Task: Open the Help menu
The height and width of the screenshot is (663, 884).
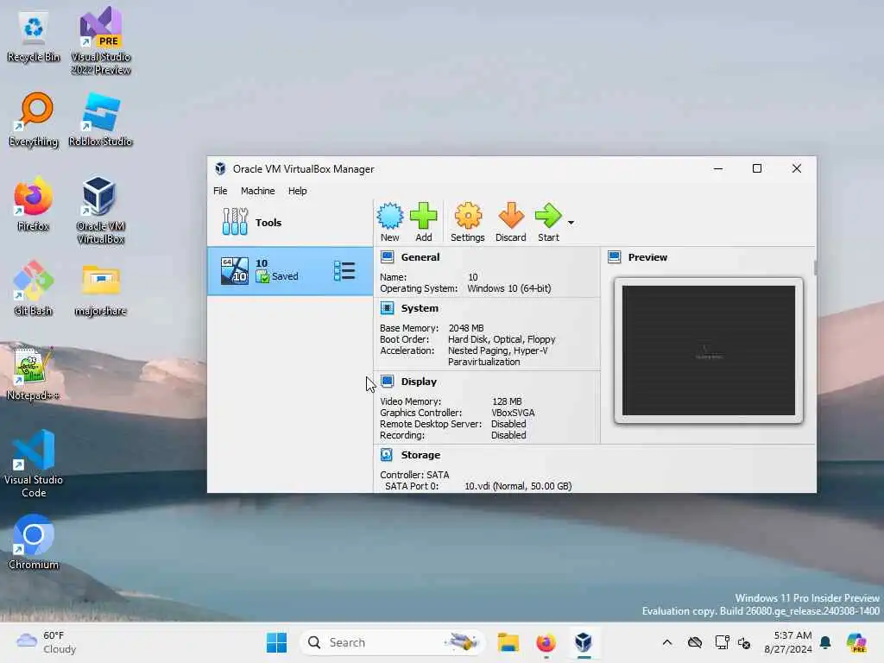Action: coord(297,191)
